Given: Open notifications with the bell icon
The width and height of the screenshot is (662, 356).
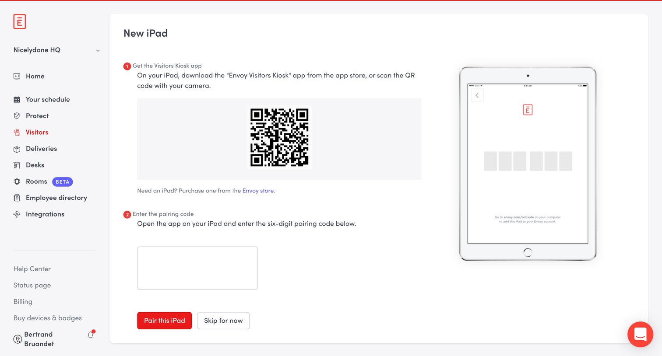Looking at the screenshot, I should coord(91,335).
